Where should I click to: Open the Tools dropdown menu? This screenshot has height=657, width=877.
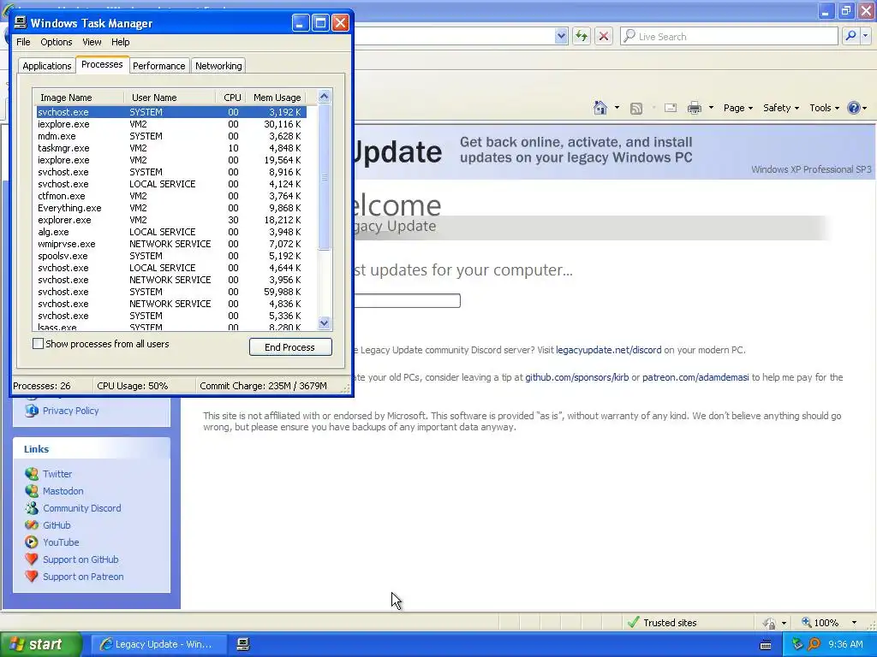coord(824,108)
